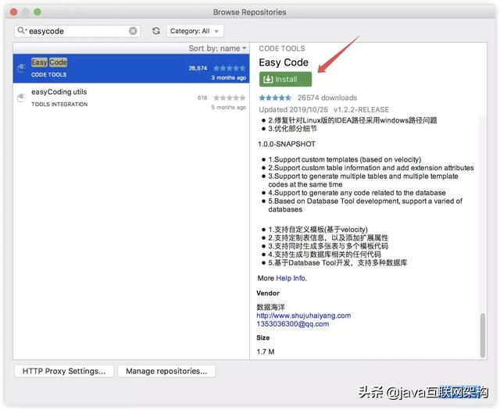Clear the easycode search text
Viewport: 500px width, 410px height.
133,31
